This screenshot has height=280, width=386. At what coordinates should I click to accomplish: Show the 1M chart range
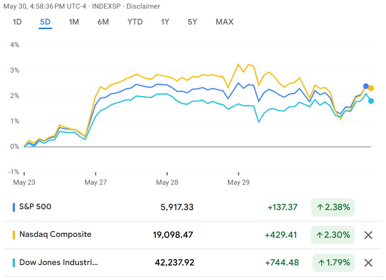[74, 22]
